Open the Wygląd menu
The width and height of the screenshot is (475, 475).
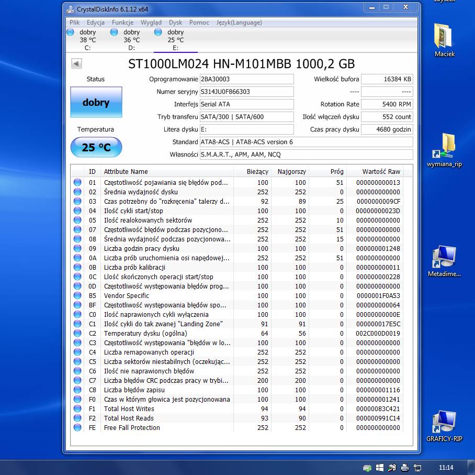151,23
